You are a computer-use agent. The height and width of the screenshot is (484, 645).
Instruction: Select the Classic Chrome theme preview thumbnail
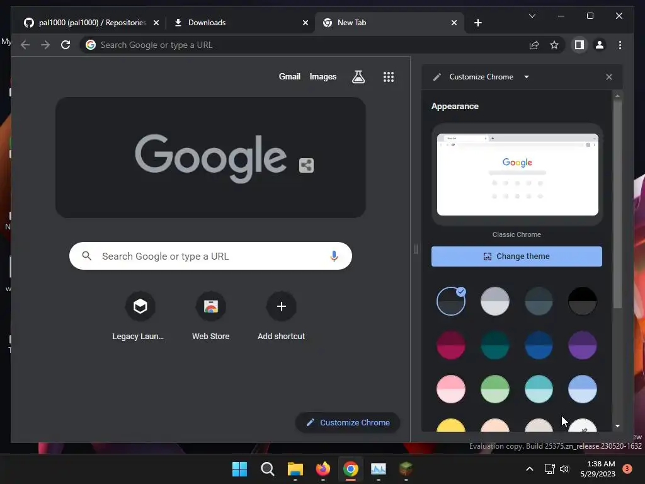tap(518, 175)
